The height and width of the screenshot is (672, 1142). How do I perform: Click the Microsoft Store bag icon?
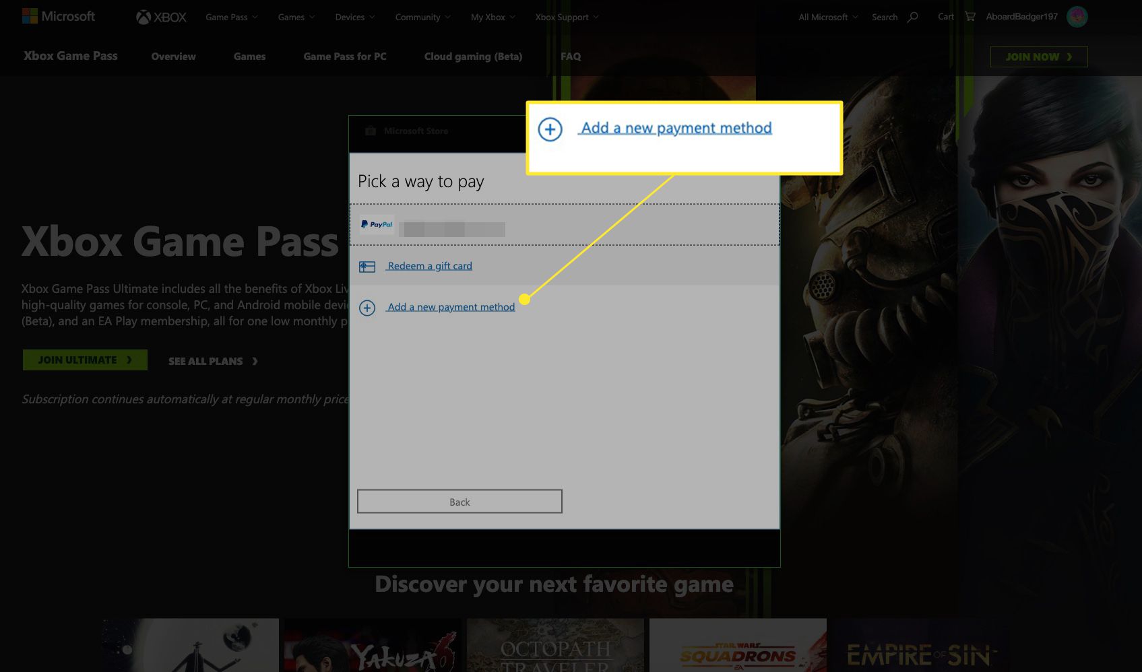point(371,131)
